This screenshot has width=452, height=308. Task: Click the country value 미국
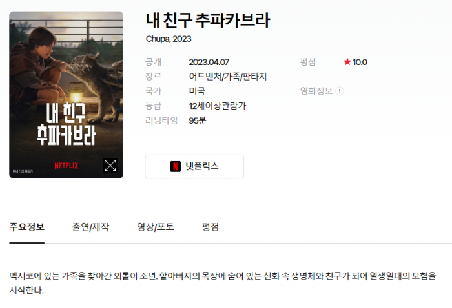tap(197, 91)
